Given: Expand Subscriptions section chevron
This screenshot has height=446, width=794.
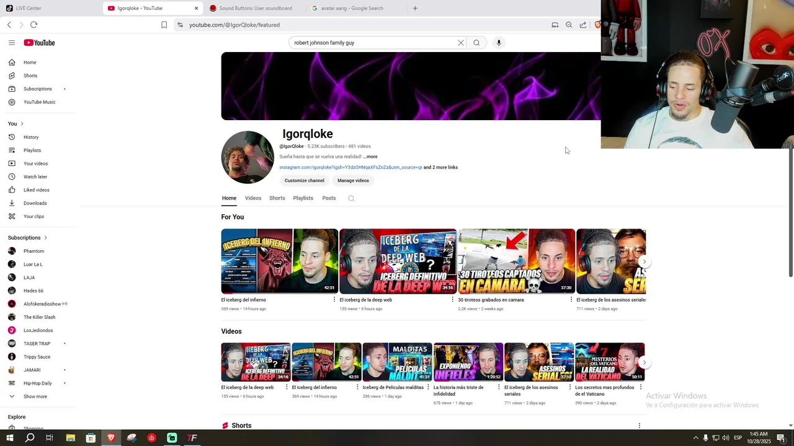Looking at the screenshot, I should (x=45, y=238).
